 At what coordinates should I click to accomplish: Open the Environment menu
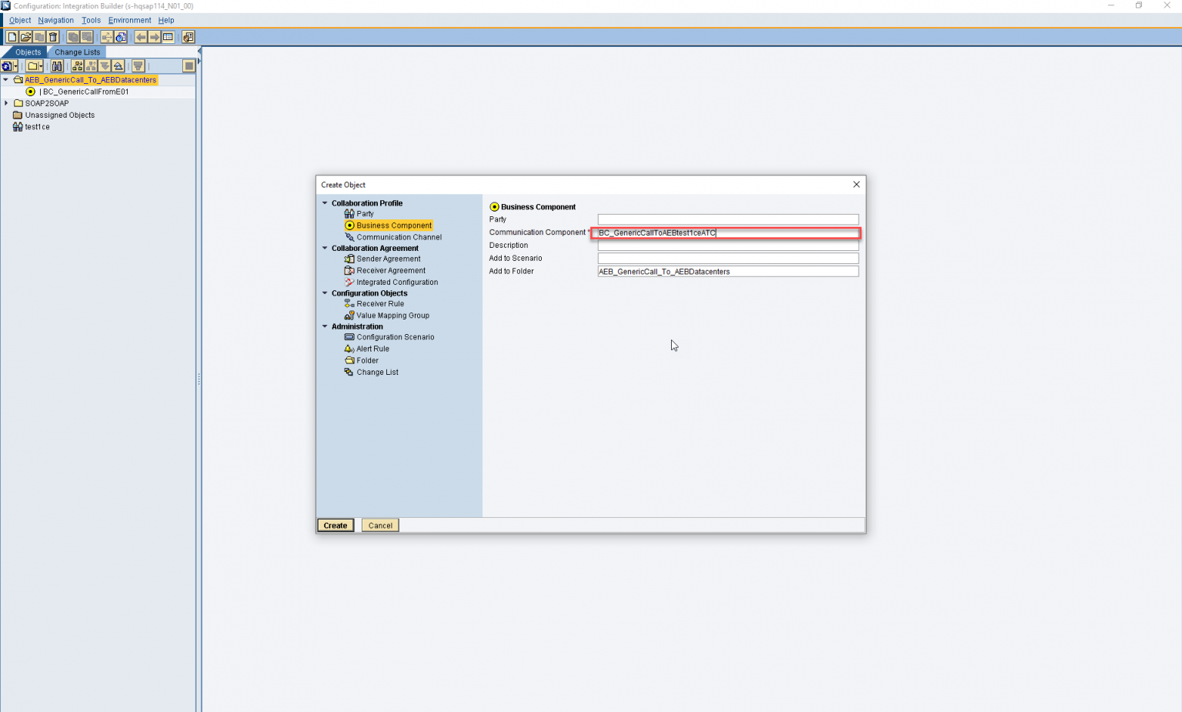[129, 20]
